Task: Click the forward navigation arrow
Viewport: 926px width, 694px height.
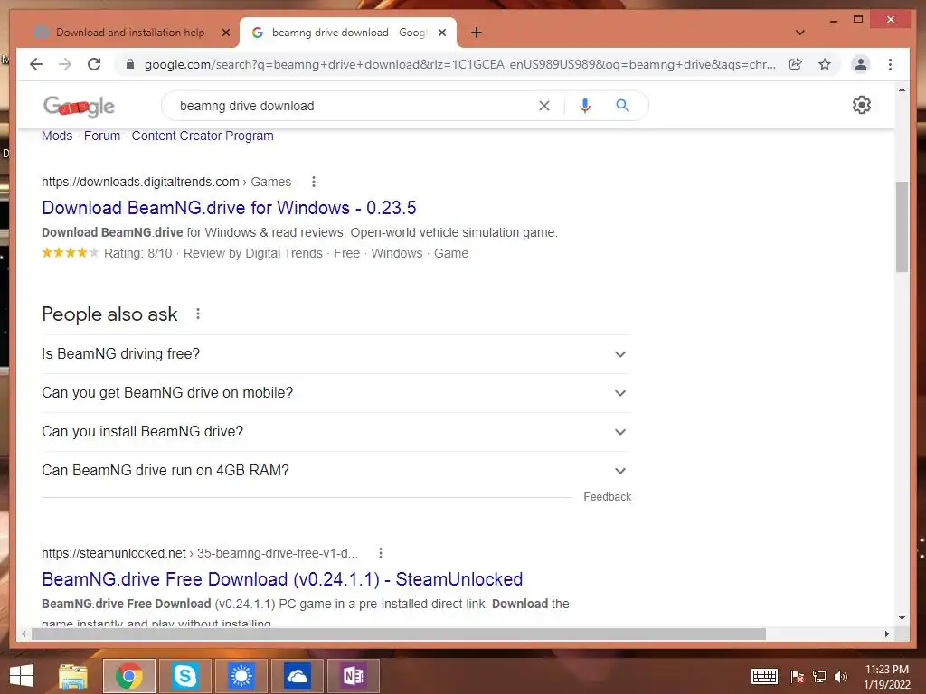Action: (65, 64)
